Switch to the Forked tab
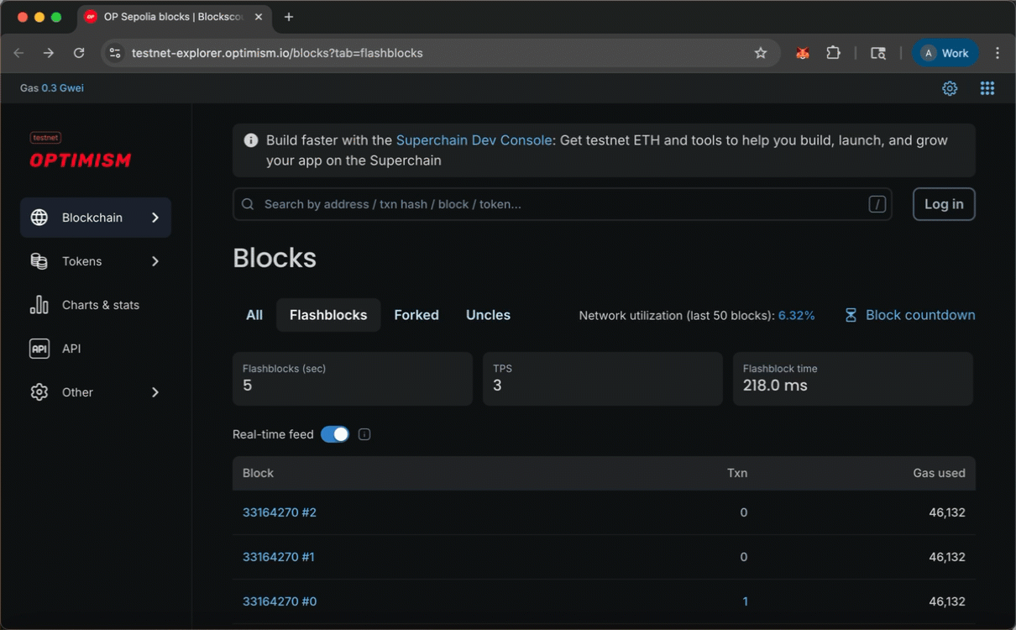 point(416,315)
